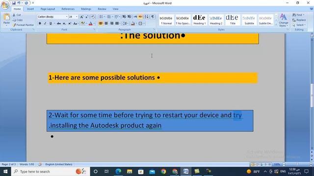Open the Font dialog launcher
The height and width of the screenshot is (176, 314).
click(x=94, y=29)
